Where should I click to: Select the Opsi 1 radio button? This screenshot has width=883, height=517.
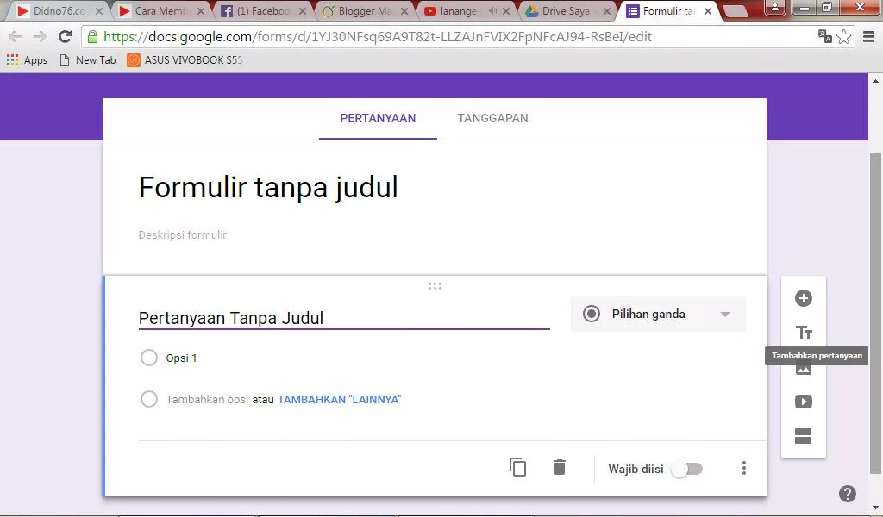pyautogui.click(x=148, y=358)
